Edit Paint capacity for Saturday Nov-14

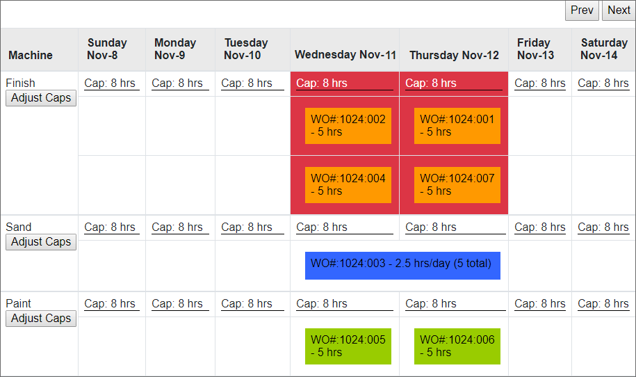tap(603, 304)
